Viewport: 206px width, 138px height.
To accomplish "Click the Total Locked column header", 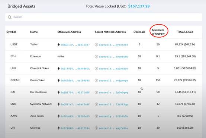I will (x=185, y=32).
